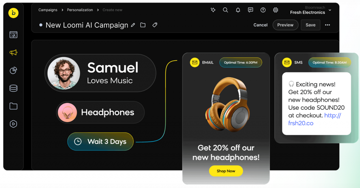
Task: Add a tag with tag icon
Action: pos(155,25)
